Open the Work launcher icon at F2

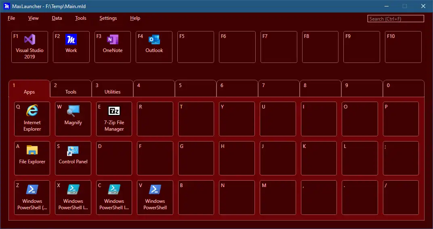71,47
